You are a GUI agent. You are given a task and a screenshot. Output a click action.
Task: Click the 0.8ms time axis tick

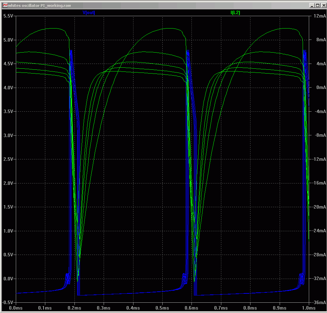(x=250, y=308)
